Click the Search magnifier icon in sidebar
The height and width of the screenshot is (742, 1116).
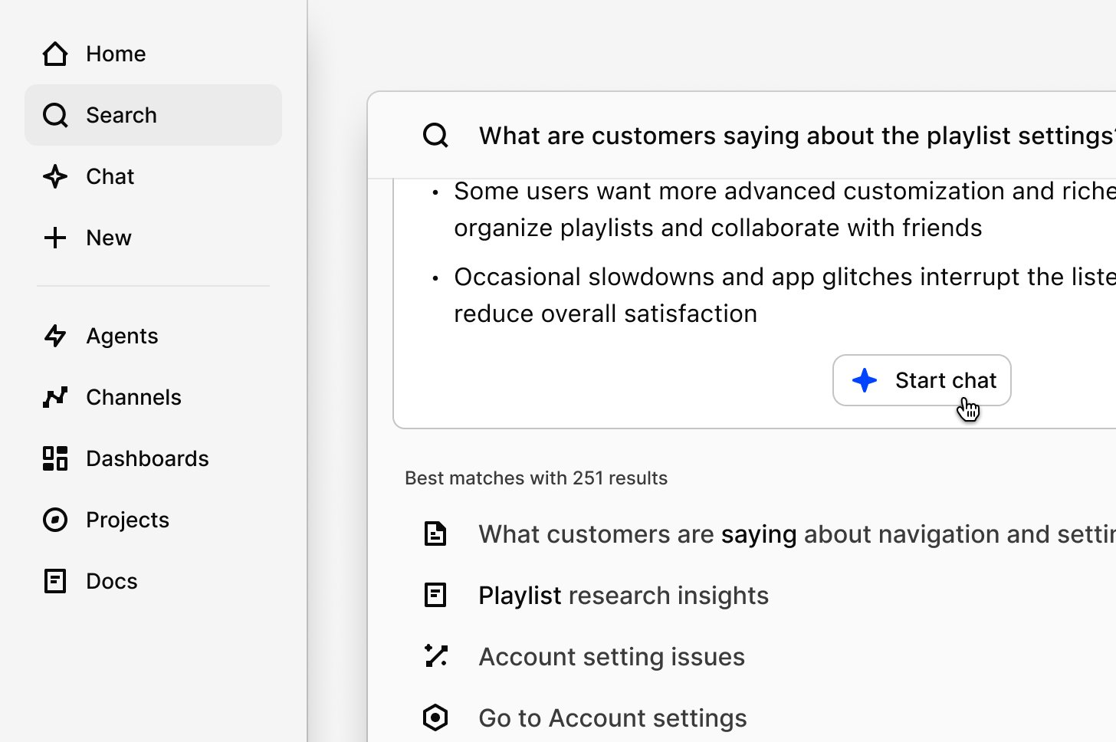coord(55,115)
